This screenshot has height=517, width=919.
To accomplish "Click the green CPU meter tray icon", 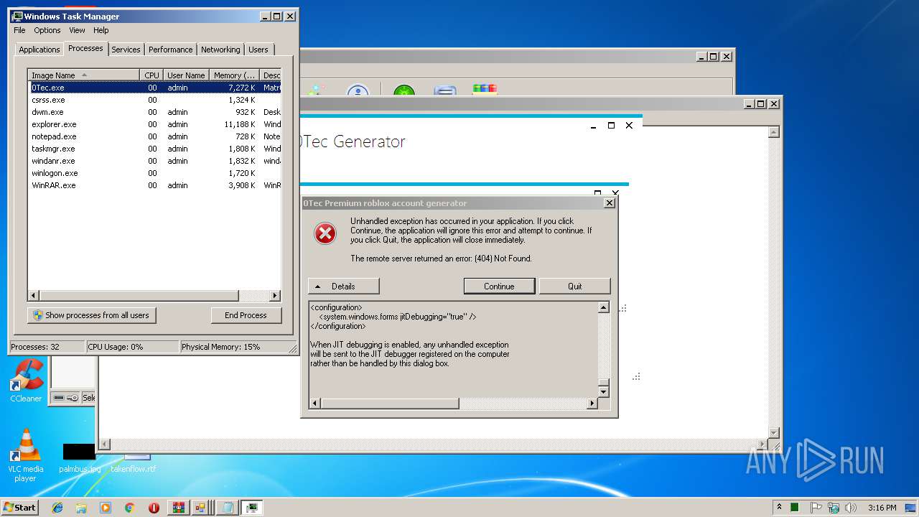I will click(795, 508).
